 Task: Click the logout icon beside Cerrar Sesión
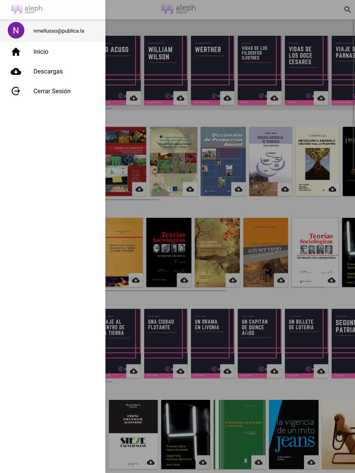click(x=16, y=91)
